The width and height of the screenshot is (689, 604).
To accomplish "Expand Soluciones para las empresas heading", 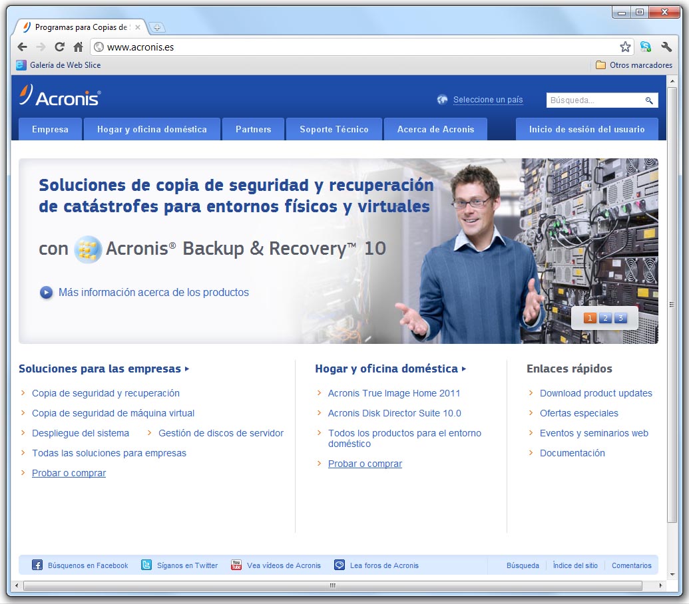I will point(104,369).
